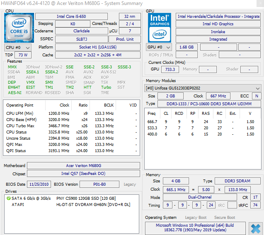This screenshot has height=235, width=264.
Task: Click the Intel Havendale/Clarkdale GPU name field
Action: [218, 17]
